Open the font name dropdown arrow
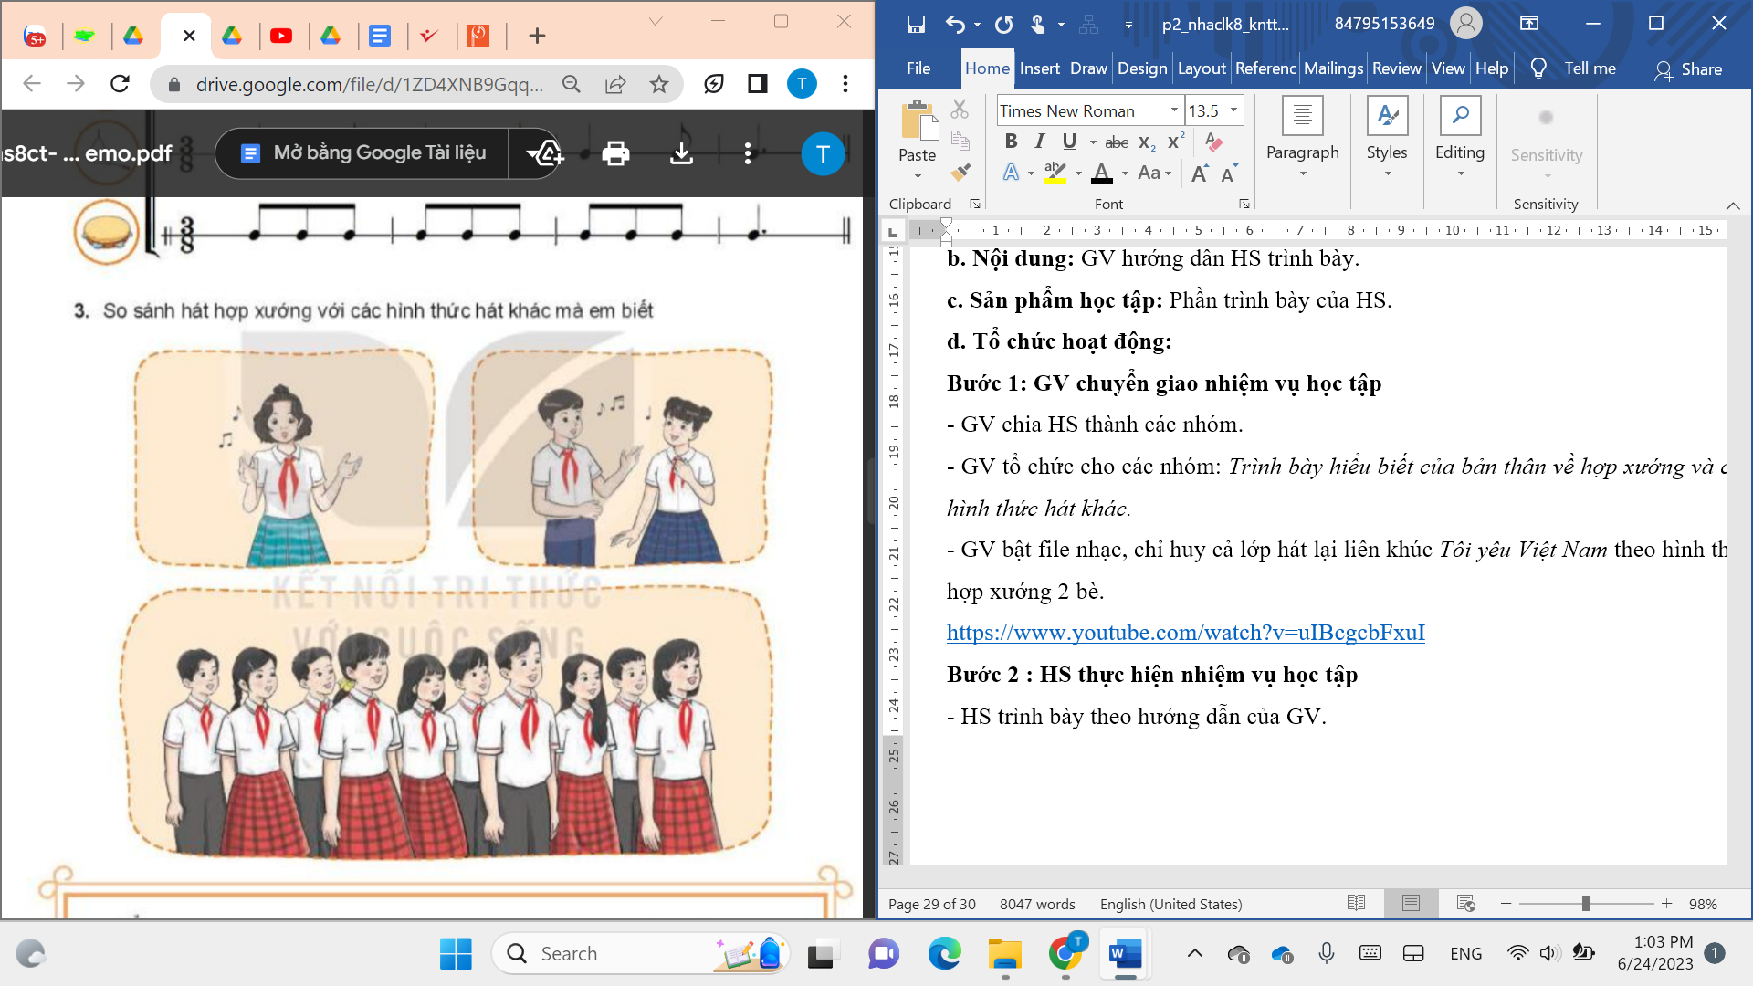 tap(1174, 110)
